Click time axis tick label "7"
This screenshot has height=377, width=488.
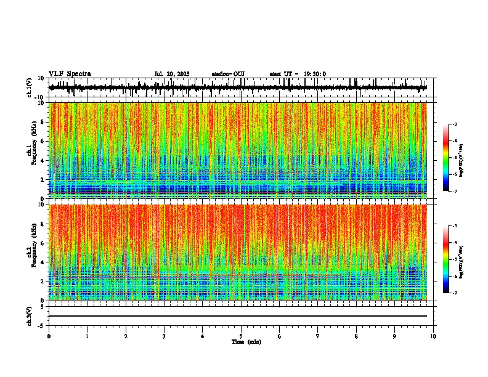pyautogui.click(x=318, y=336)
